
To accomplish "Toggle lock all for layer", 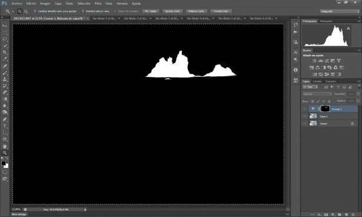I will [x=329, y=101].
